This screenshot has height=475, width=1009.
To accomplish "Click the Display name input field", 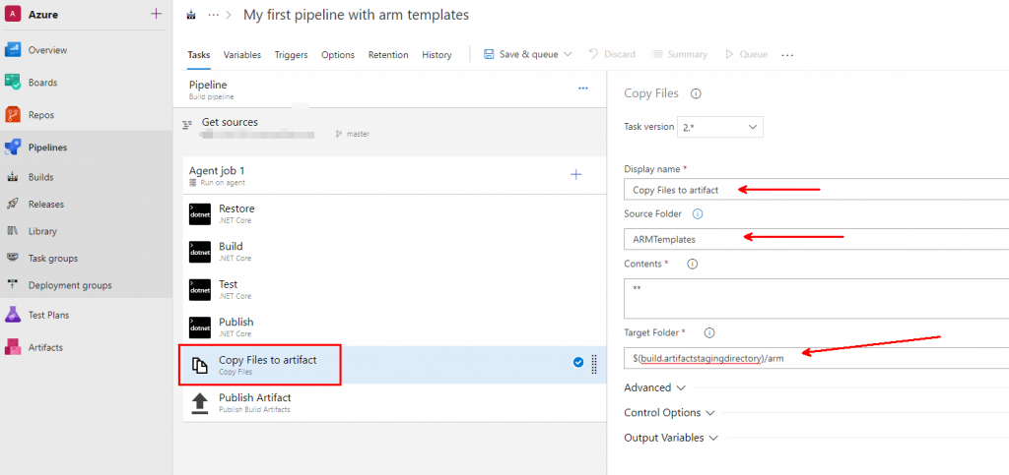I will (x=817, y=190).
